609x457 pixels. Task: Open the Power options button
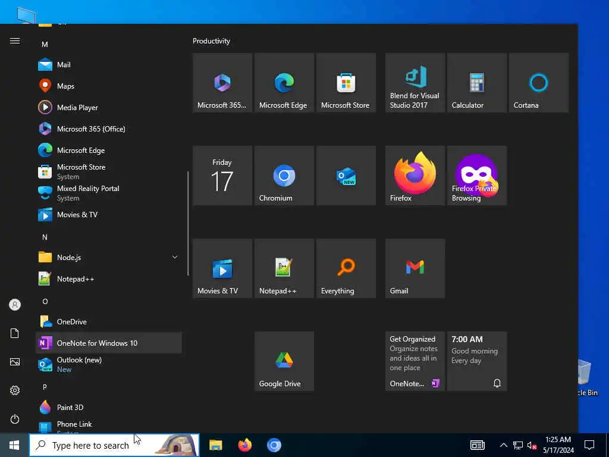[15, 419]
